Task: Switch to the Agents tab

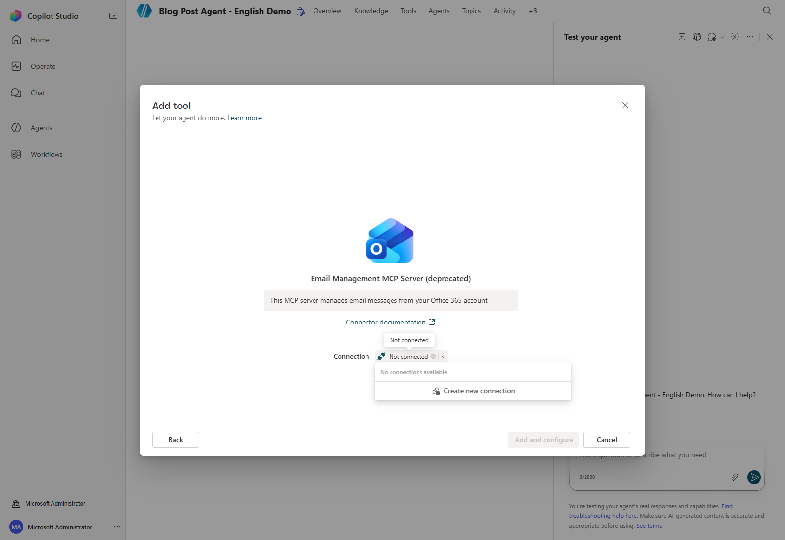Action: coord(439,11)
